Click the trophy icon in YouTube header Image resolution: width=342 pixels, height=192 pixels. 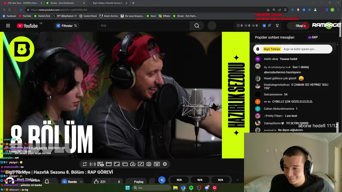(x=277, y=26)
